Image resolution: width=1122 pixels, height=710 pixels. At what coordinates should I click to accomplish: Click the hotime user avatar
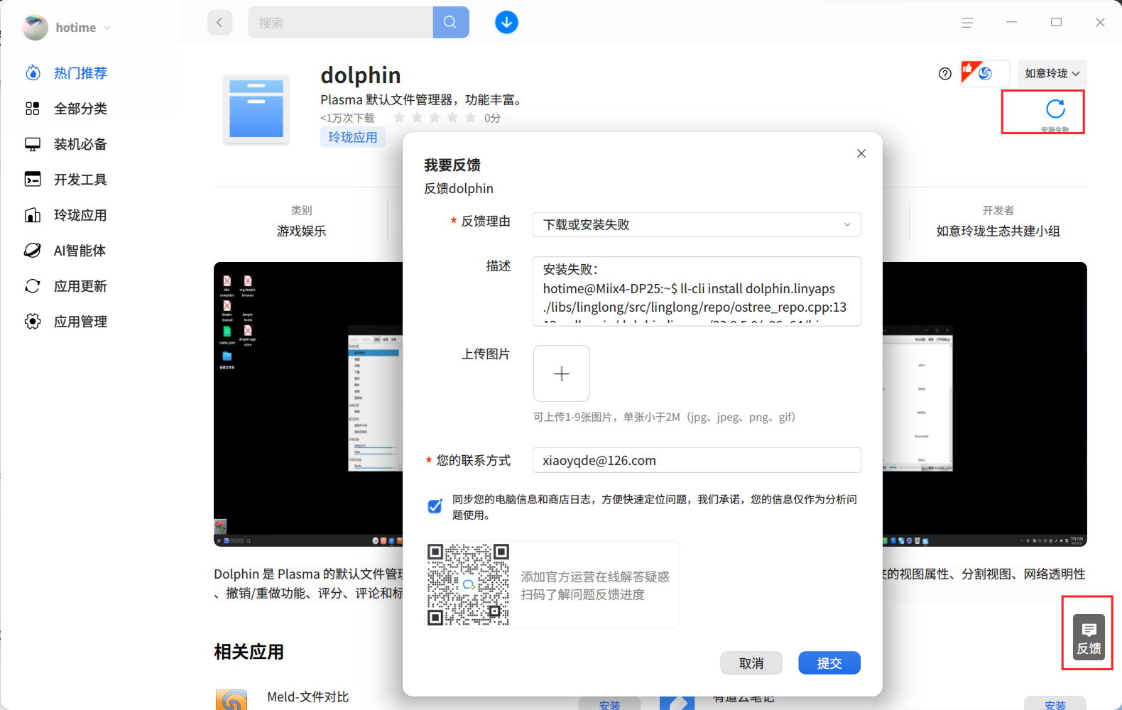[36, 28]
